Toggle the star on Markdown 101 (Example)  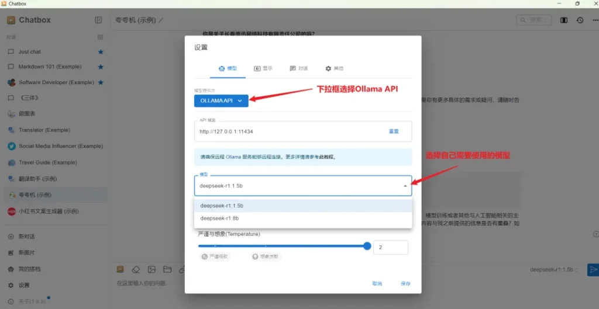coord(101,67)
